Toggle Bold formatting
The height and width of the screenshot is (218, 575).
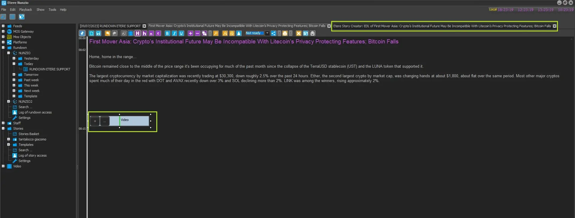(x=167, y=33)
